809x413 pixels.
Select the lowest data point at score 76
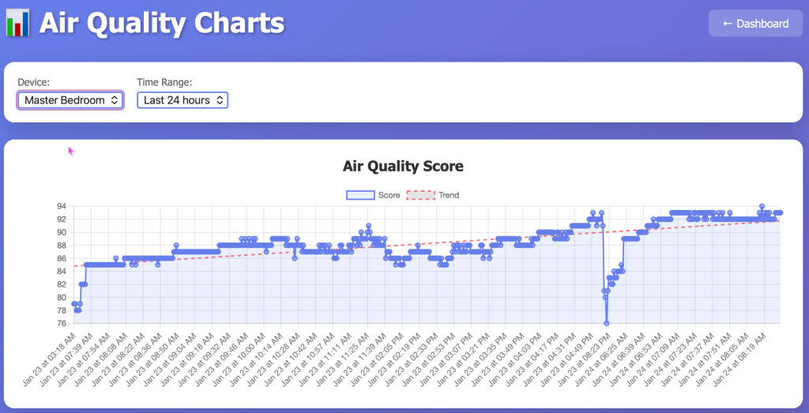[607, 323]
